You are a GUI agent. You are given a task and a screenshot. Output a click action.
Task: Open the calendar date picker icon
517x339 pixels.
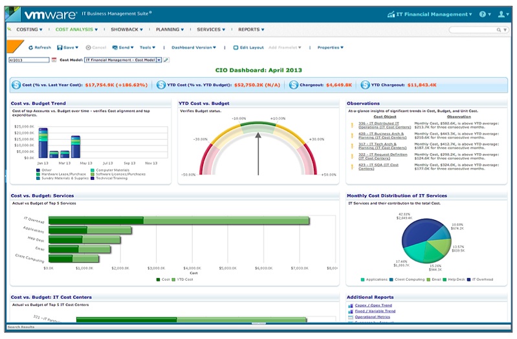[54, 60]
